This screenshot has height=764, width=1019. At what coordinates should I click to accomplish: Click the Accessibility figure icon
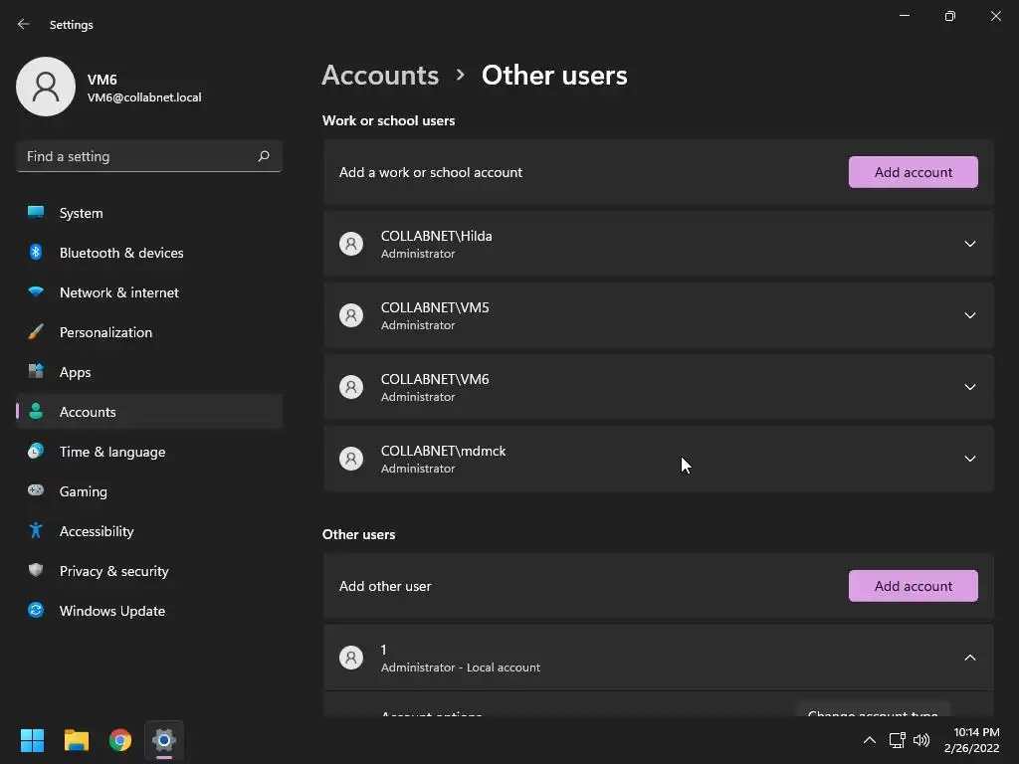(x=36, y=531)
